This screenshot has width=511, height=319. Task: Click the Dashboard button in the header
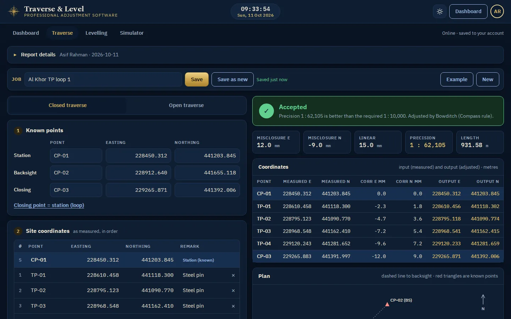coord(468,11)
